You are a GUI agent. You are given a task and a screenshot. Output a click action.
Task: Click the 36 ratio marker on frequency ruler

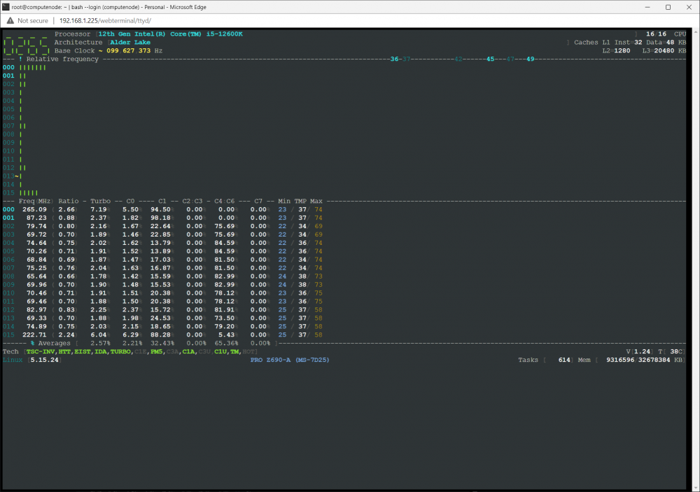click(x=394, y=59)
